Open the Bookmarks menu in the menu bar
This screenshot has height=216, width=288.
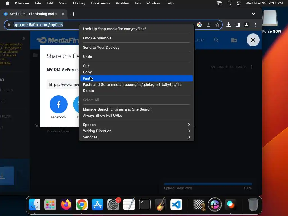click(101, 3)
